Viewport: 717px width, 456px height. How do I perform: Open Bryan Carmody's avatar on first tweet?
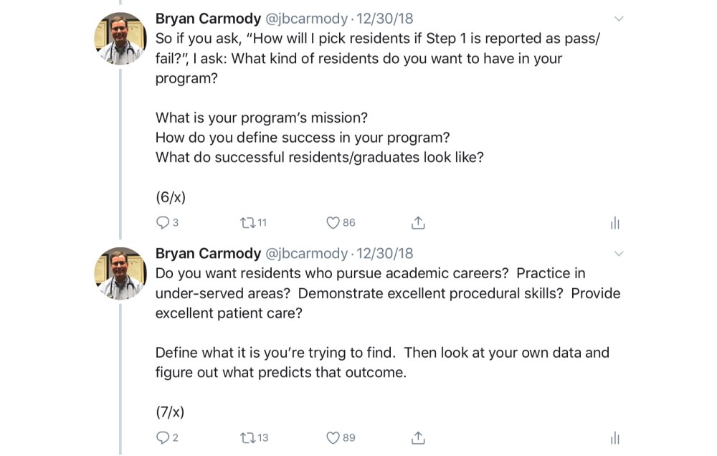120,39
